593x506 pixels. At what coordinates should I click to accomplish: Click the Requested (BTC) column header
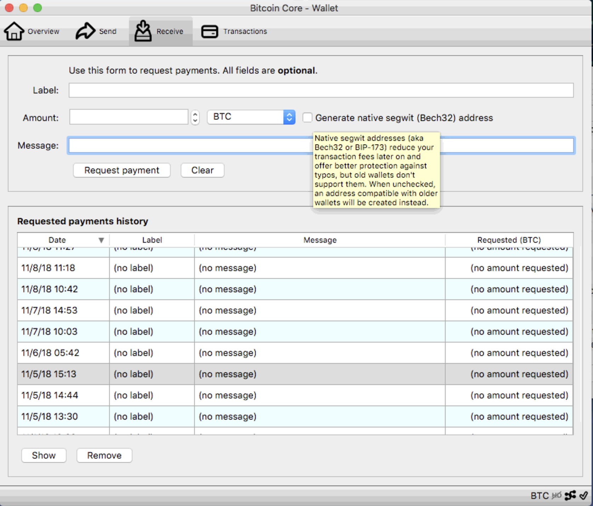coord(509,240)
